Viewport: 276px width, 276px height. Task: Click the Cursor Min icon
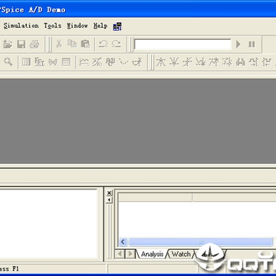click(201, 62)
